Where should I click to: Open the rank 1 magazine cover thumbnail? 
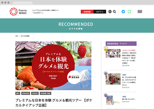[113, 53]
